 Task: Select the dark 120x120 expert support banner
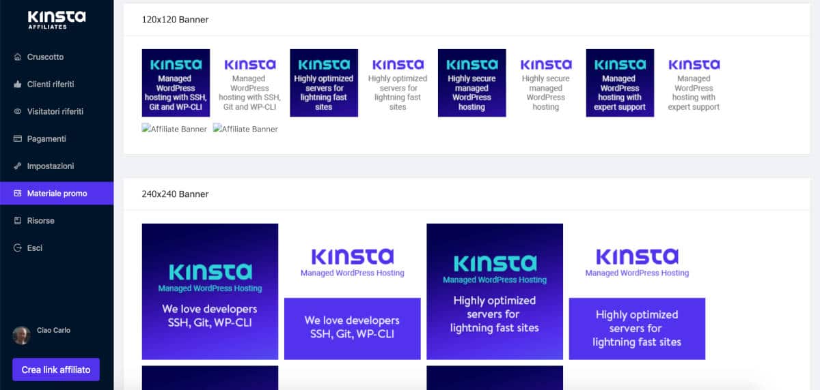[x=620, y=83]
